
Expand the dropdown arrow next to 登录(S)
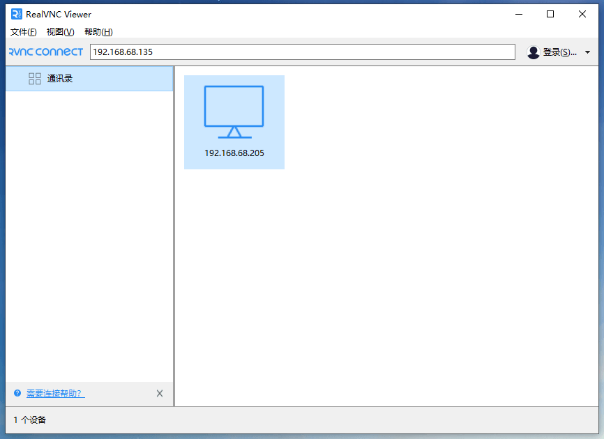[587, 52]
